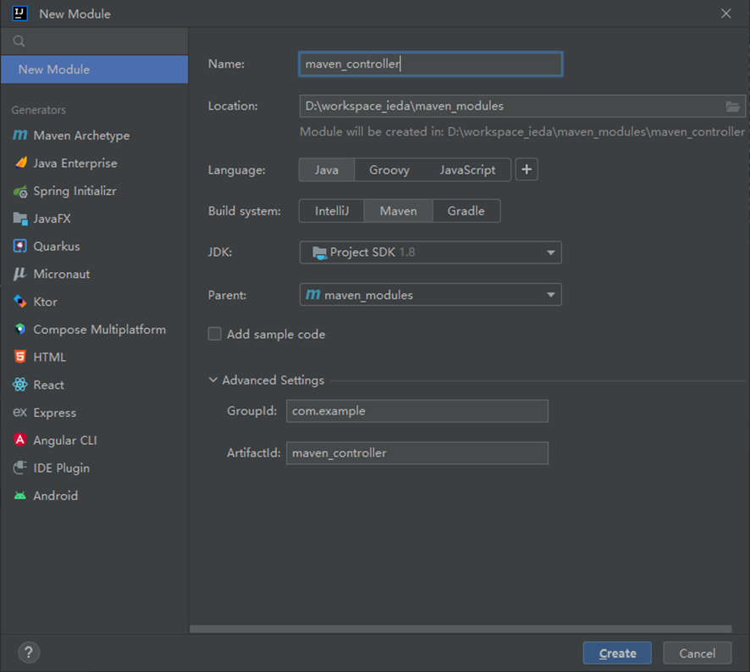
Task: Select the HTML generator label
Action: (50, 358)
